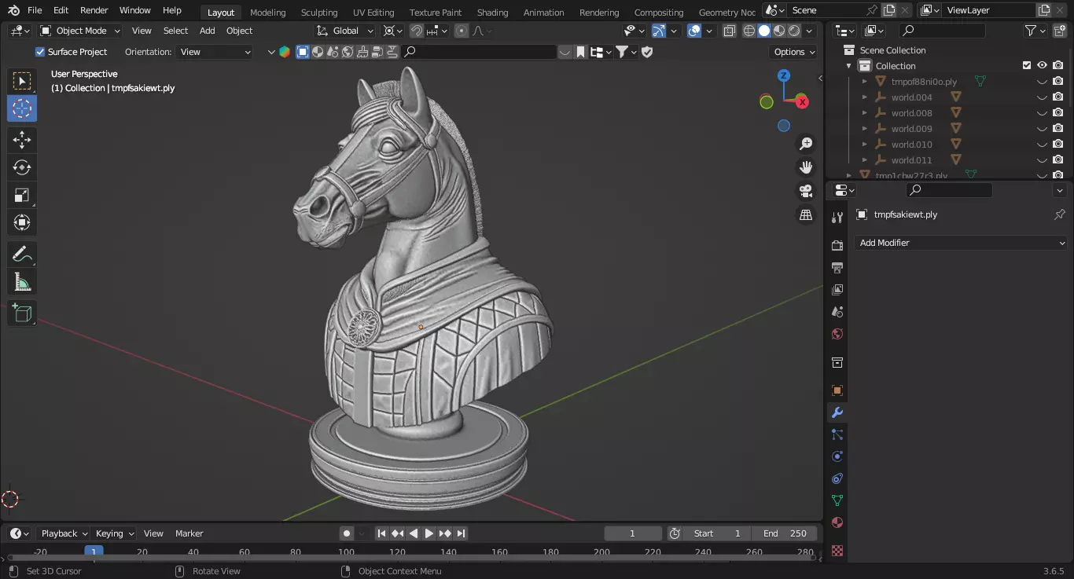
Task: Open the File menu
Action: (x=35, y=10)
